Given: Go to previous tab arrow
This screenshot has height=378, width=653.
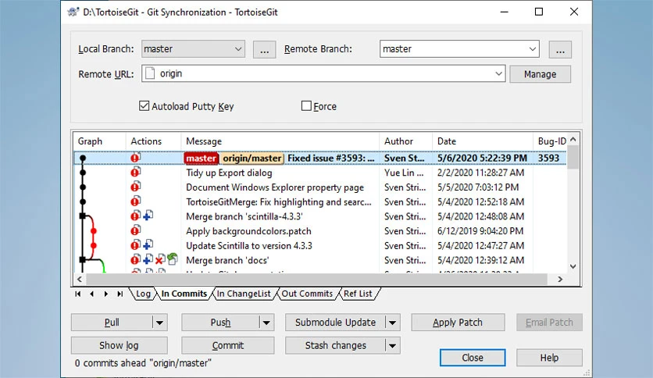Looking at the screenshot, I should click(x=92, y=294).
